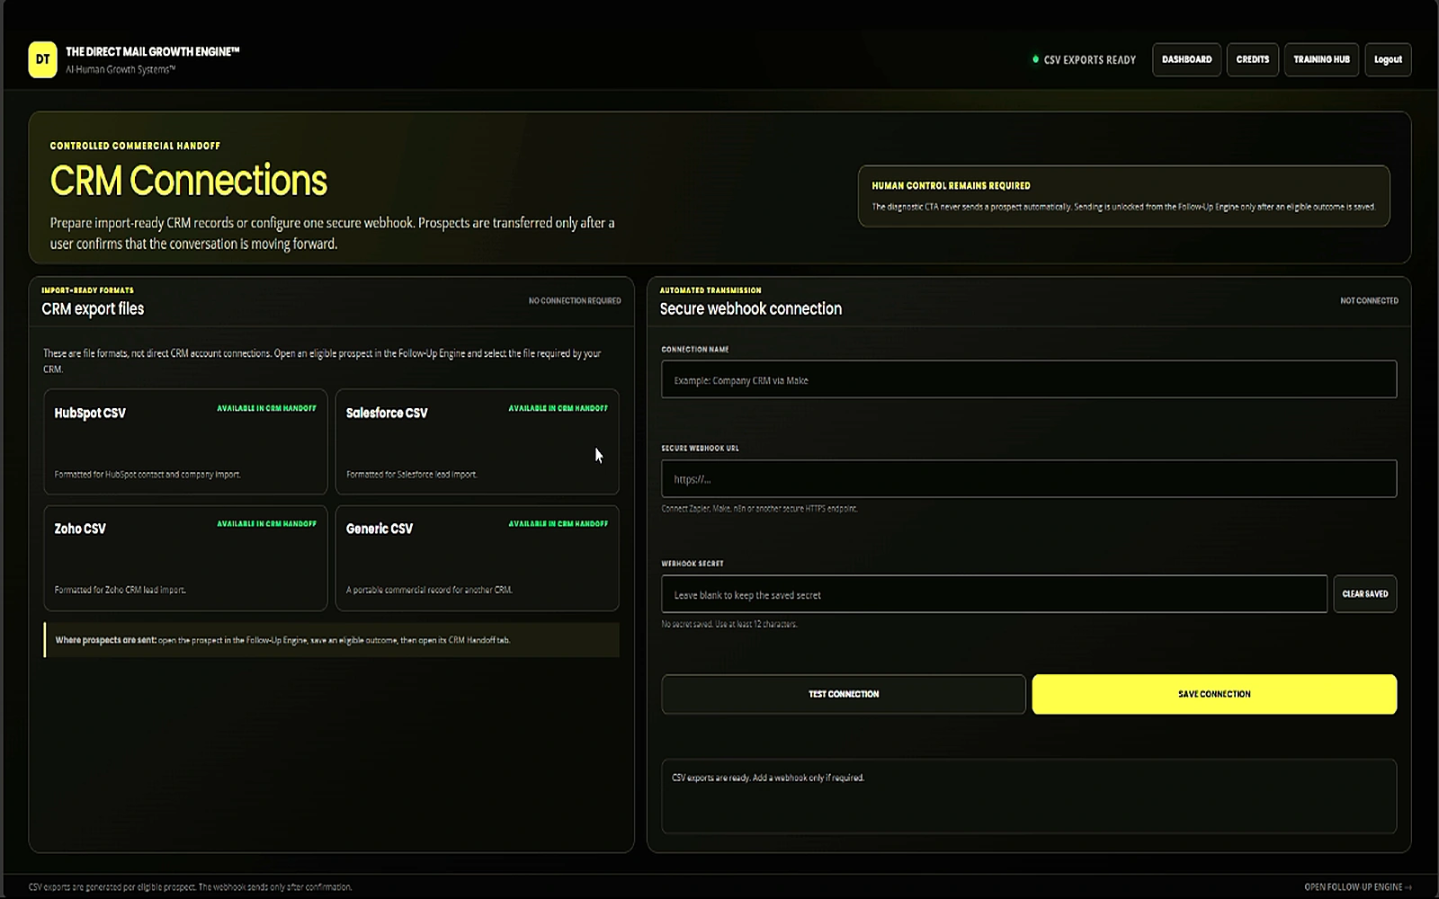Click the 'CSV exports are ready' status message
1439x899 pixels.
[768, 778]
